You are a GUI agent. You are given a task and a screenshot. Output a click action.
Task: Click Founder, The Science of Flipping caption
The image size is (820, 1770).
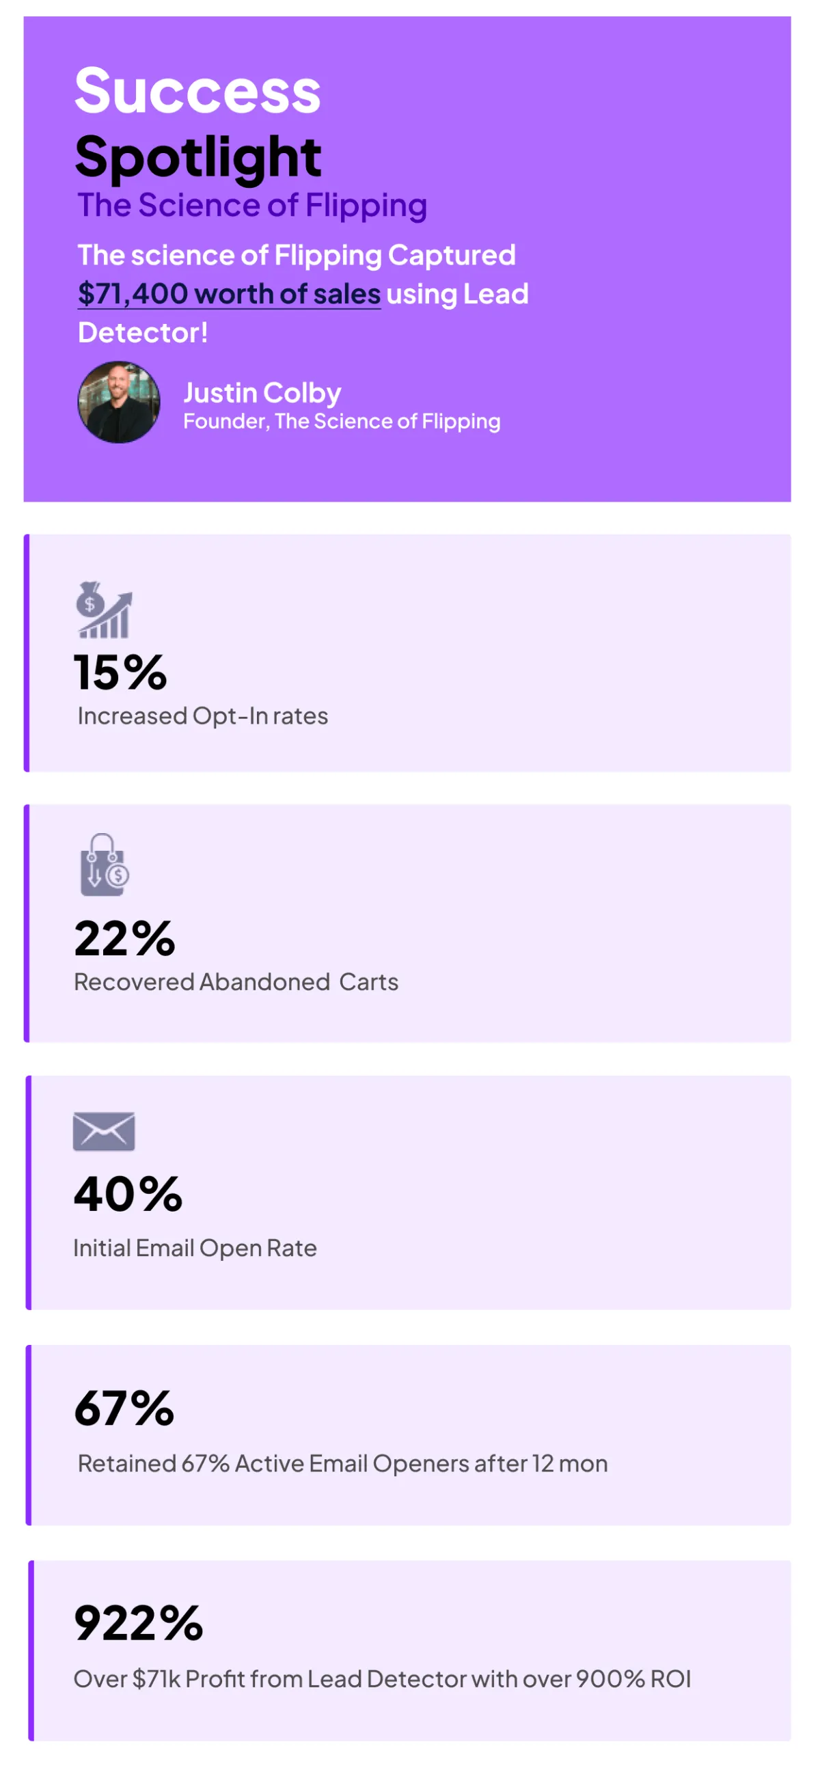[341, 422]
